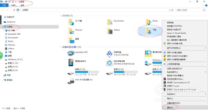Select 家庭组 in the navigation pane
Viewport: 208px width, 110px height.
[10, 80]
